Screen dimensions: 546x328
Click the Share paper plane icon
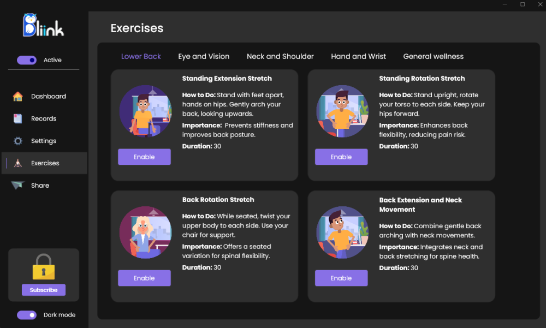point(18,186)
